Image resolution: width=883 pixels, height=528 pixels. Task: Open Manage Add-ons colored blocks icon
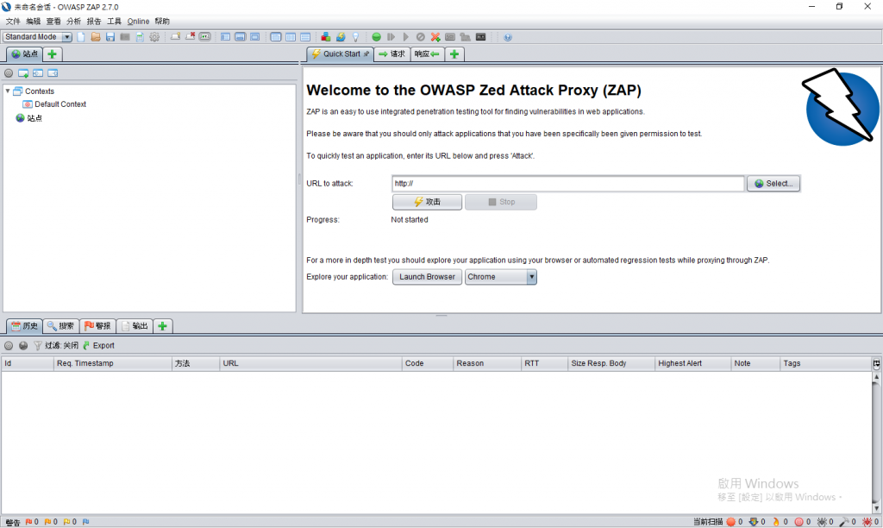pos(325,37)
